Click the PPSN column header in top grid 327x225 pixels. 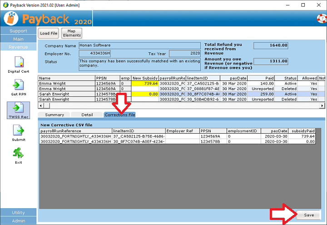click(x=107, y=78)
